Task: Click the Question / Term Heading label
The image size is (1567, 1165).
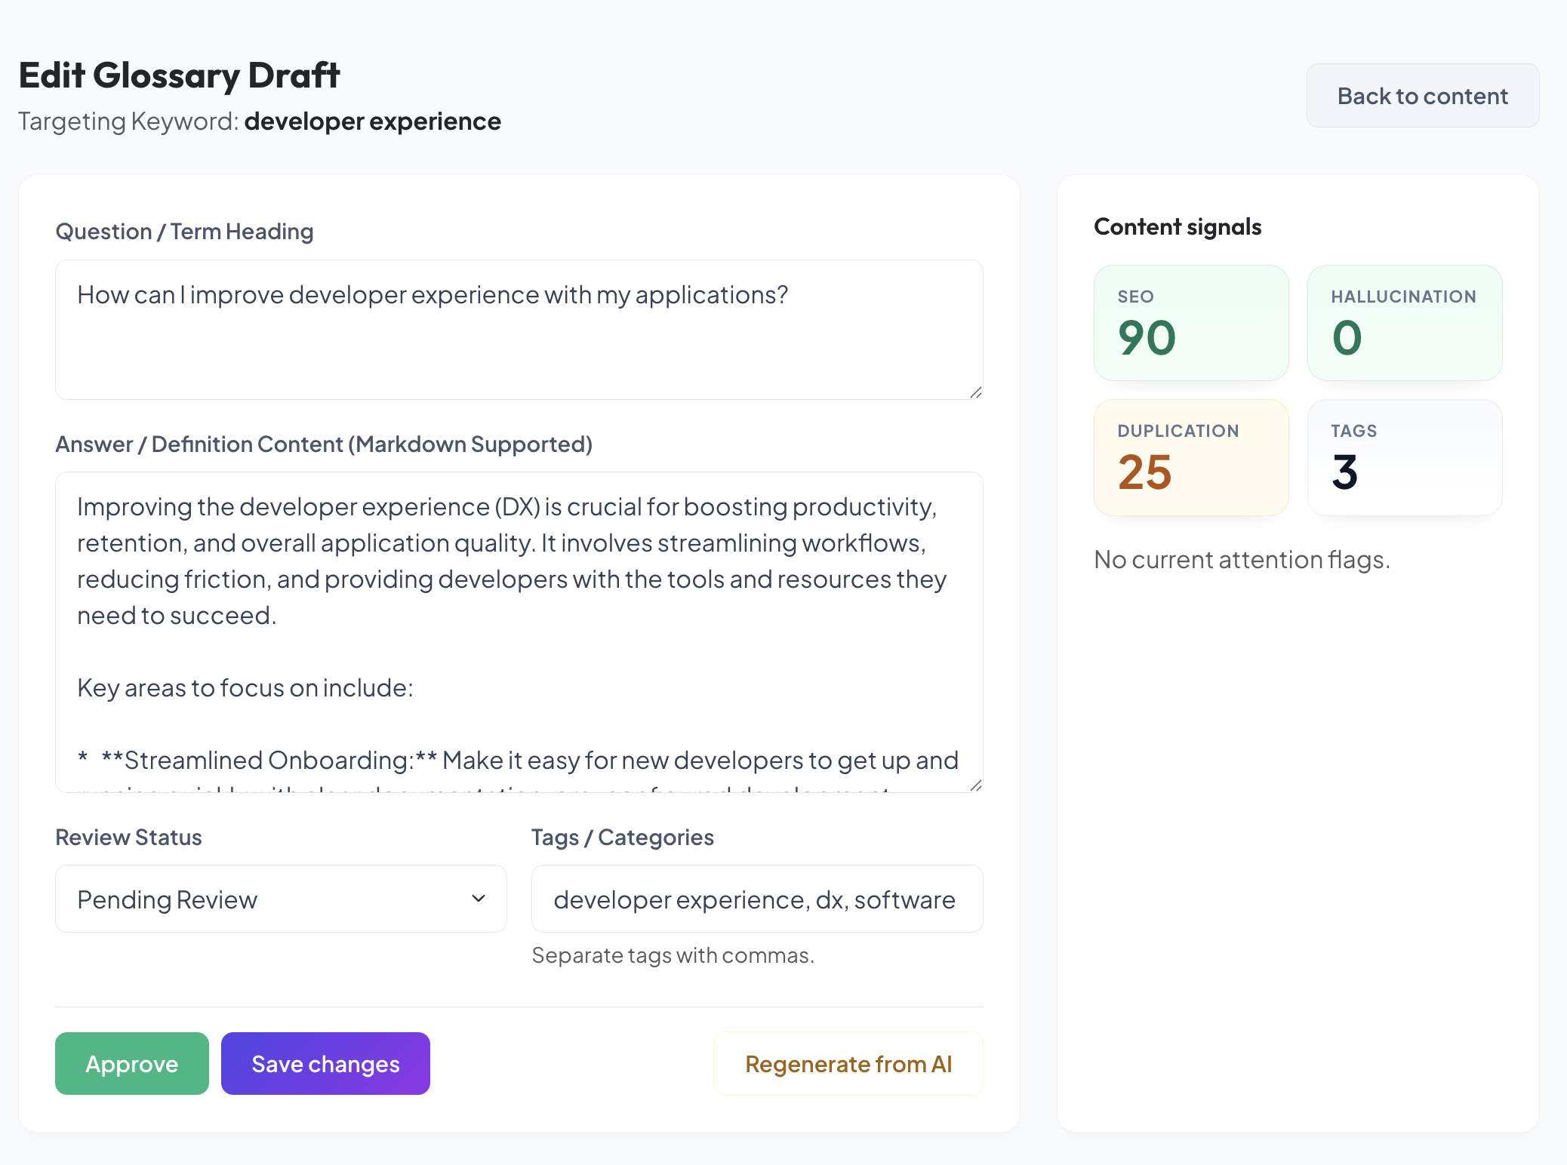Action: tap(185, 232)
